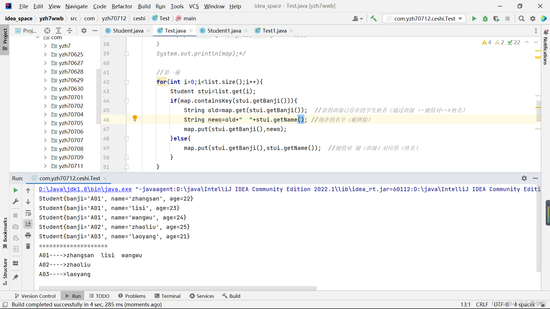
Task: Toggle the Bookmarks tool window stripe
Action: tap(5, 233)
